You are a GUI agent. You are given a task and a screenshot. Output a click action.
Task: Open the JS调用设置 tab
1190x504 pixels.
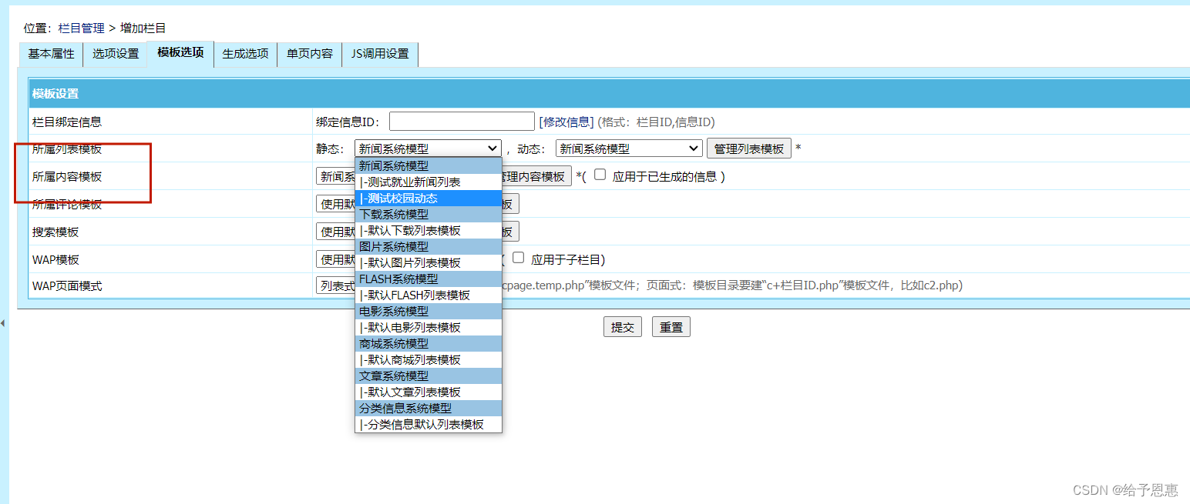[379, 54]
